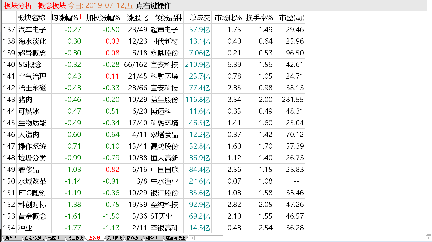Switch to the 风格板块 tab
Screen dimensions: 432x242
(114, 238)
